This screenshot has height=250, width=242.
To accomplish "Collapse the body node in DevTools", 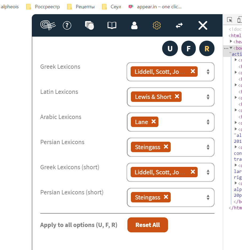I will (x=231, y=48).
